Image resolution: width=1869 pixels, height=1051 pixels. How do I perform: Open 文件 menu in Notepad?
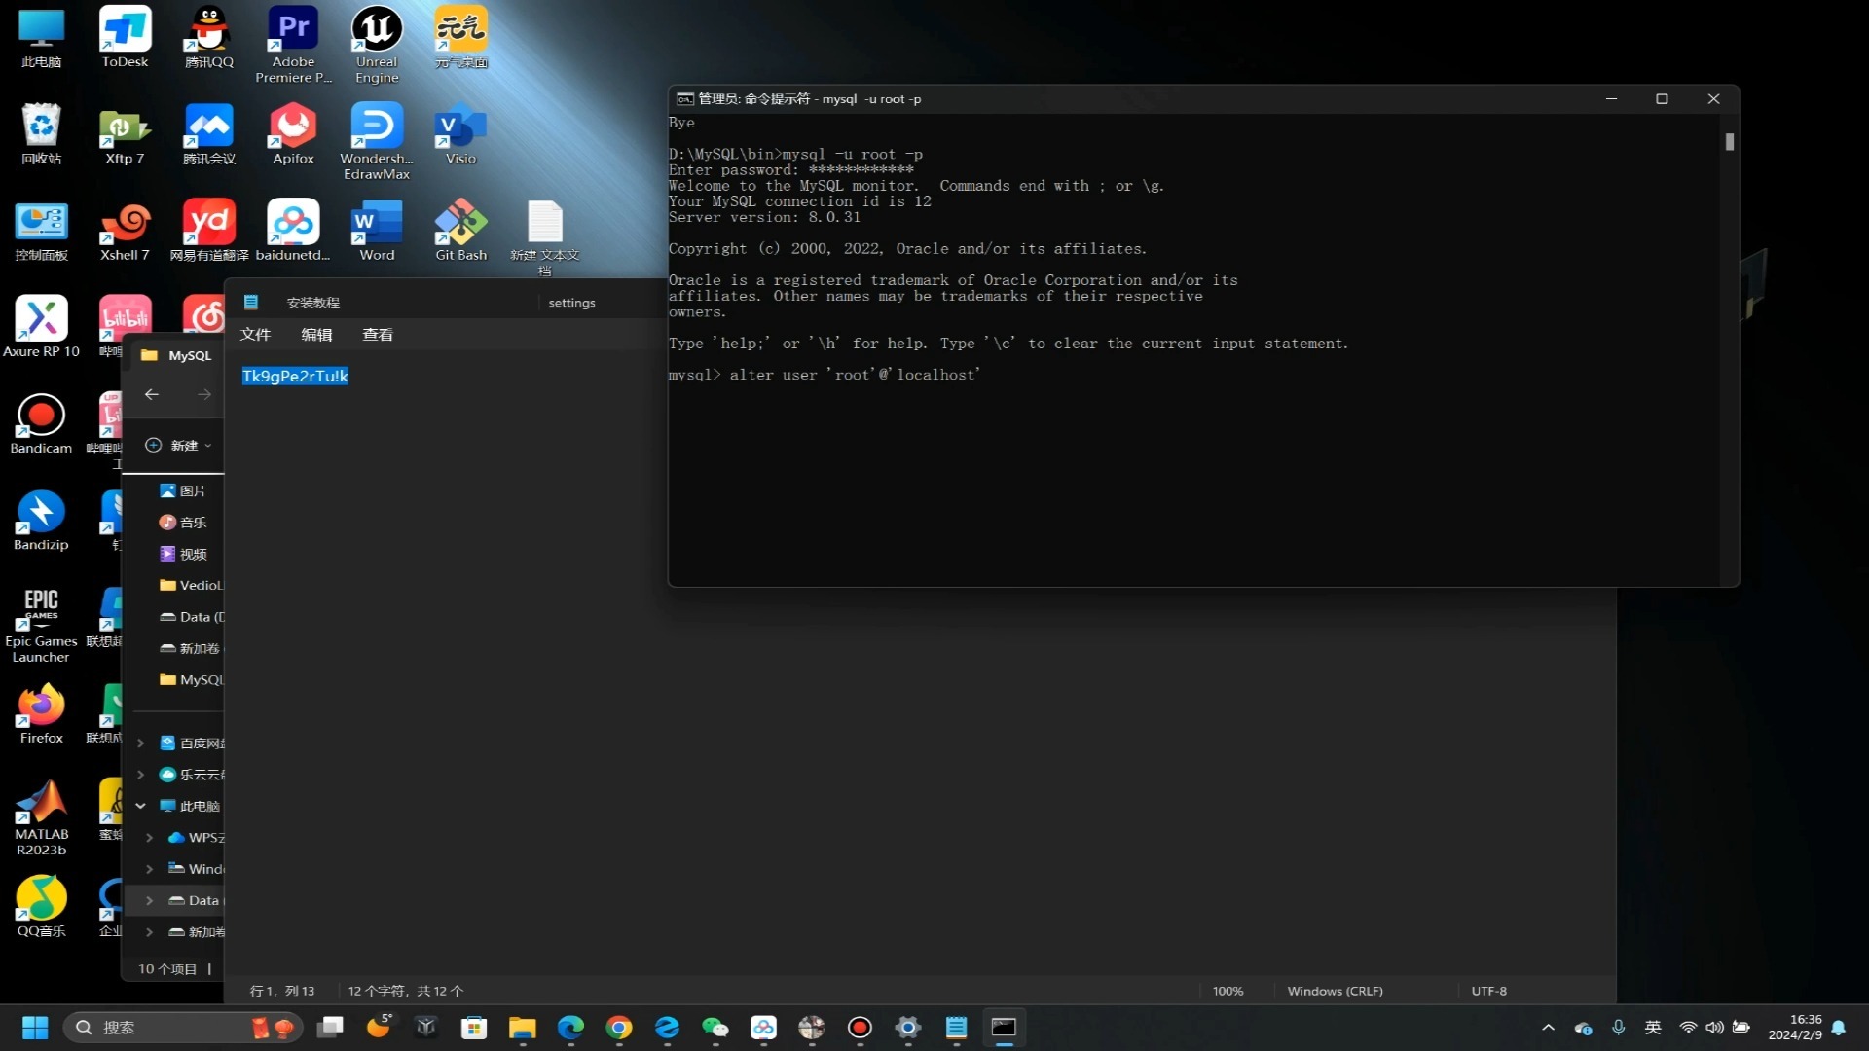tap(256, 334)
